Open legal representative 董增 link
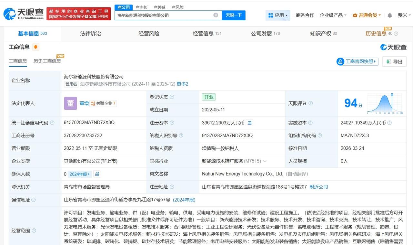Viewport: 413px width, 245px height. pyautogui.click(x=84, y=103)
